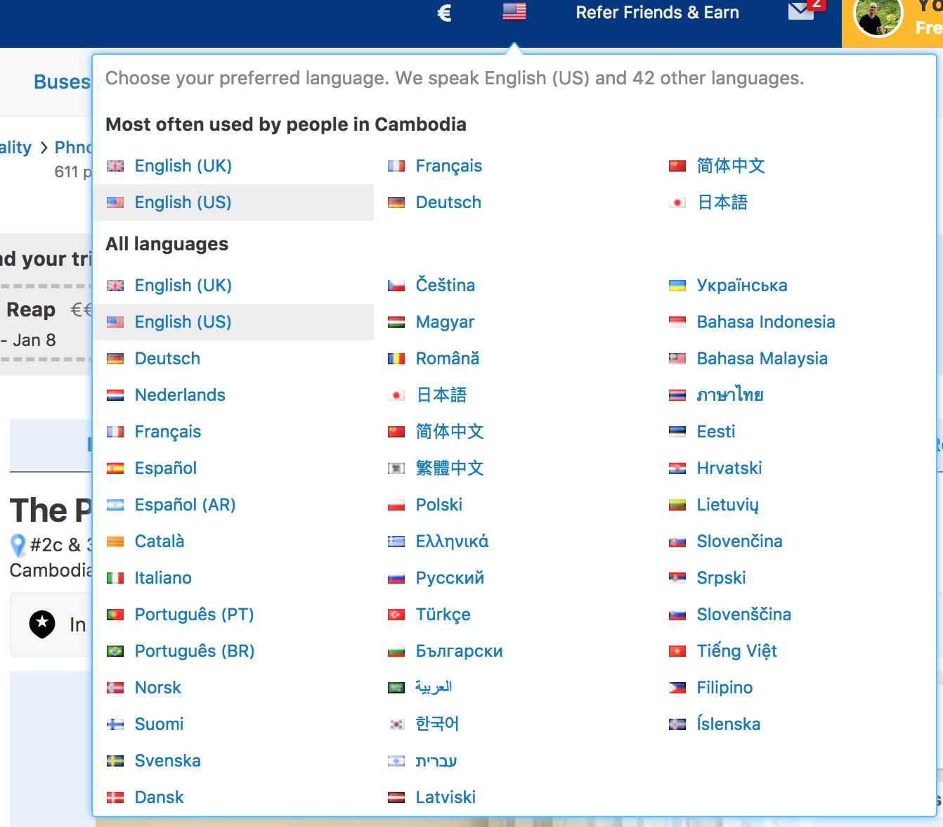The width and height of the screenshot is (943, 827).
Task: Click the Japanese flag in most-used languages
Action: [677, 203]
